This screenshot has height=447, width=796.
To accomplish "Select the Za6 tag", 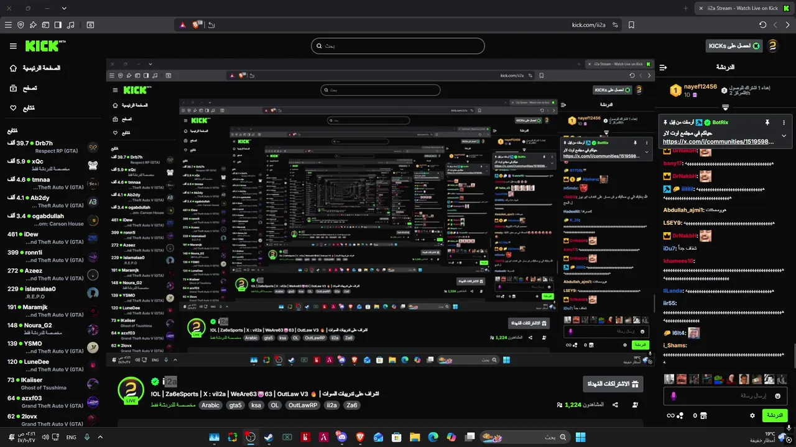I will click(351, 405).
